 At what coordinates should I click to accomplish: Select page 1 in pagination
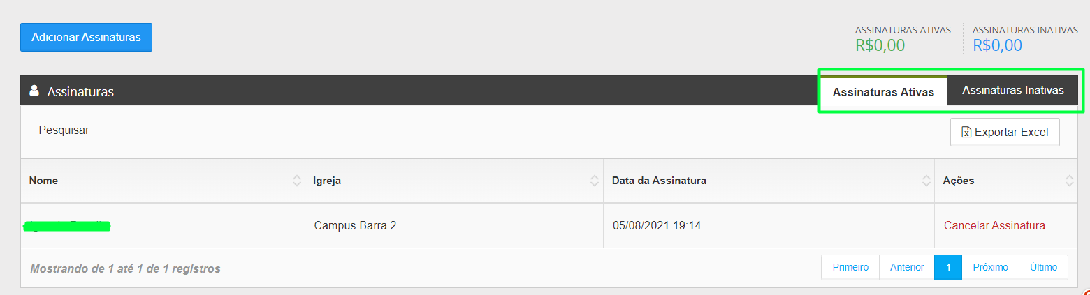948,267
